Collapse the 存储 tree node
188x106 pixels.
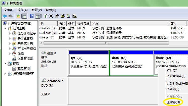tap(5, 64)
